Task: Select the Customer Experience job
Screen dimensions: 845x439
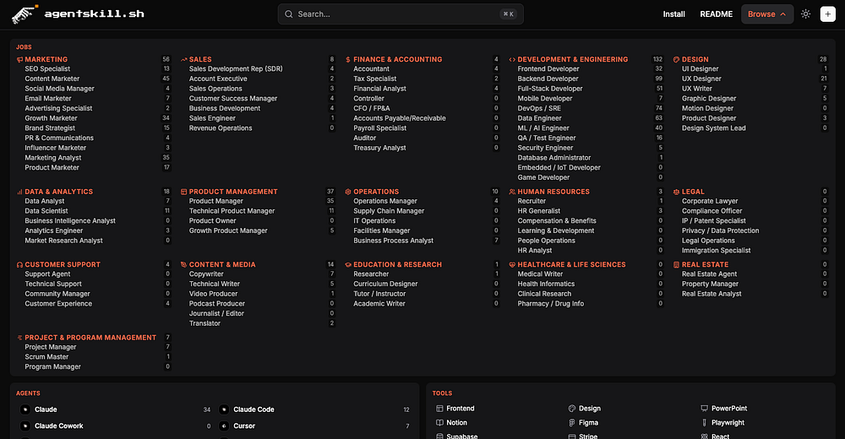Action: (x=58, y=304)
